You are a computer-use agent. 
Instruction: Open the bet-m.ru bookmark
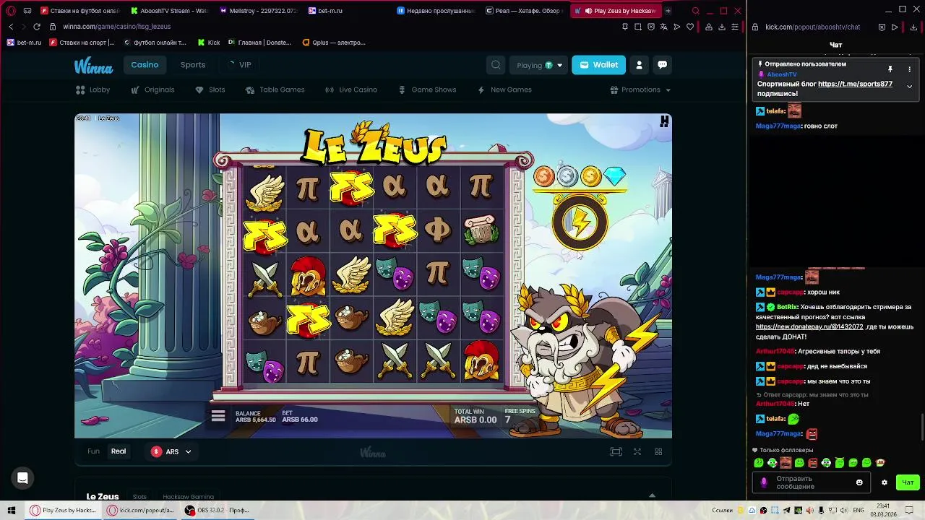(x=24, y=43)
